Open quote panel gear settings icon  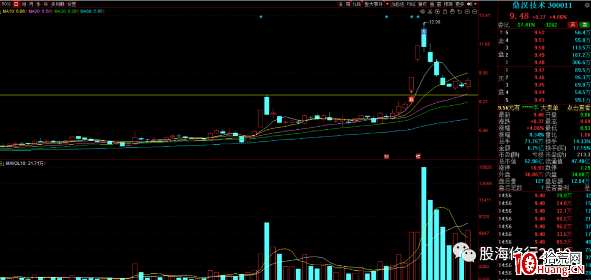point(587,5)
